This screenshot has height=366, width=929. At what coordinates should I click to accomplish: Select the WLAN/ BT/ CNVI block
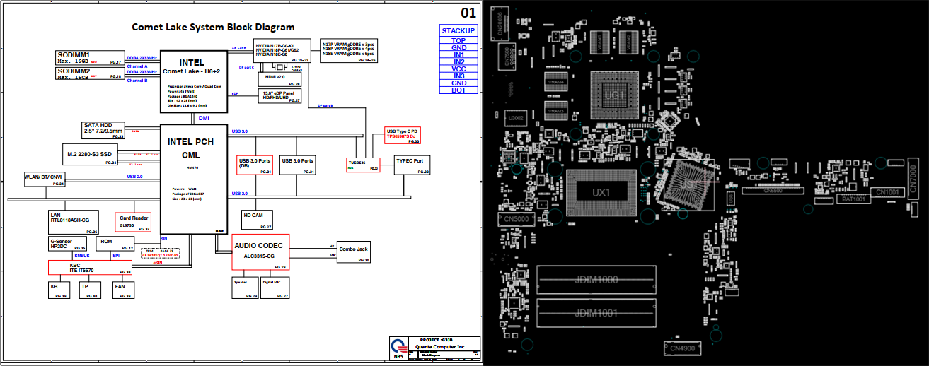point(45,179)
